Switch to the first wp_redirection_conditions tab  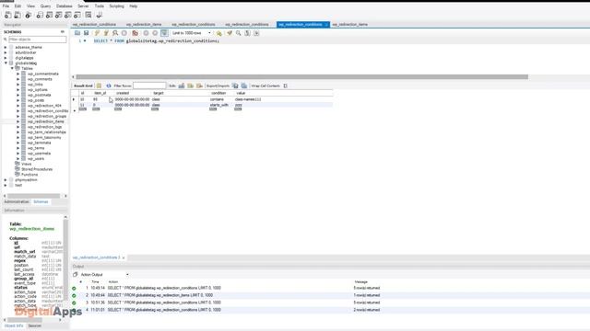coord(94,25)
